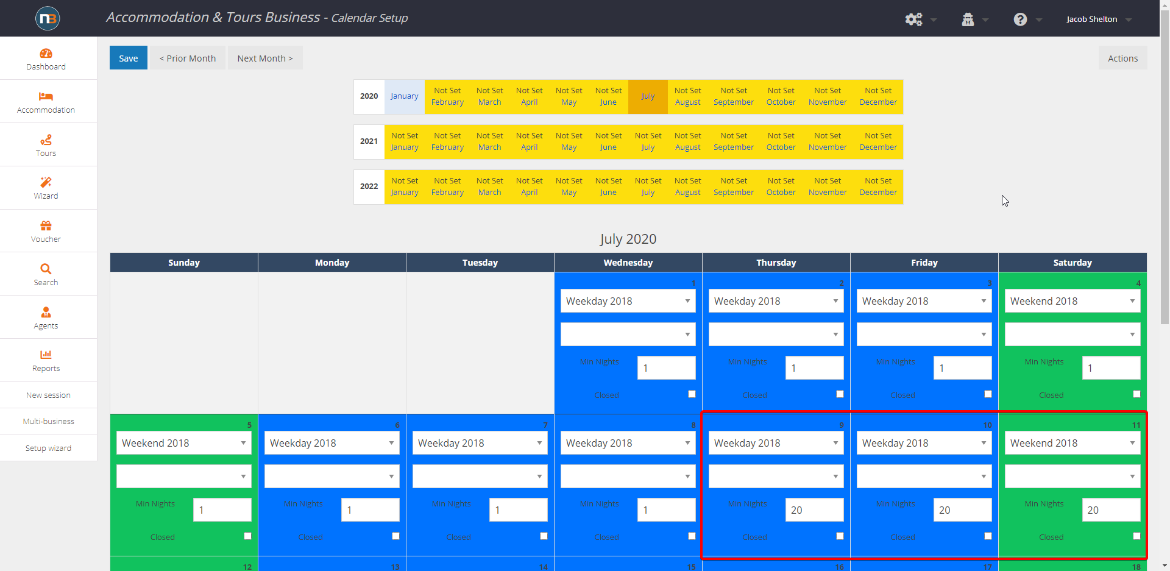This screenshot has width=1170, height=571.
Task: Open the Search magnifier icon
Action: (x=46, y=269)
